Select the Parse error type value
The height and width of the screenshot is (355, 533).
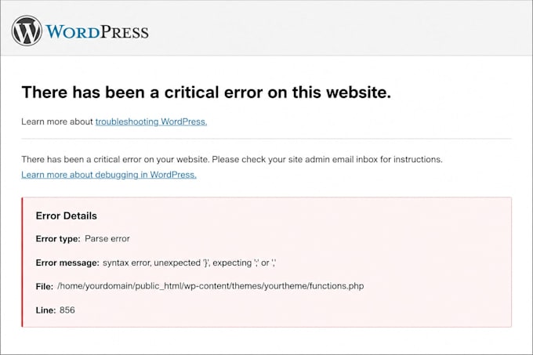coord(107,239)
